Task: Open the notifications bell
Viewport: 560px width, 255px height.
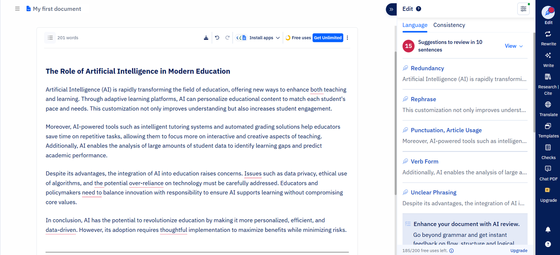Action: click(x=548, y=229)
